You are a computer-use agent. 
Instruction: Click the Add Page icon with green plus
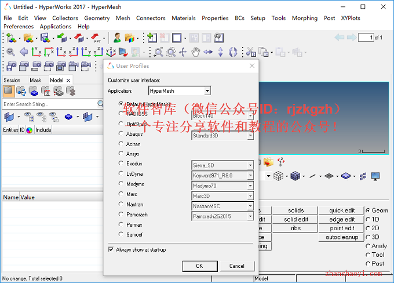[x=152, y=38]
